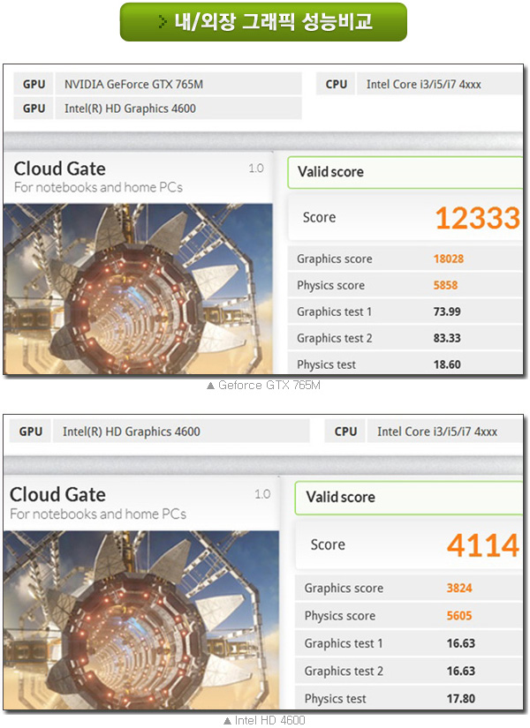Click the Graphics test 2 row with 83.33
Viewport: 530px width, 728px height.
pyautogui.click(x=406, y=338)
